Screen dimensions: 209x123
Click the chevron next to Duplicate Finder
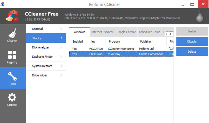point(61,57)
